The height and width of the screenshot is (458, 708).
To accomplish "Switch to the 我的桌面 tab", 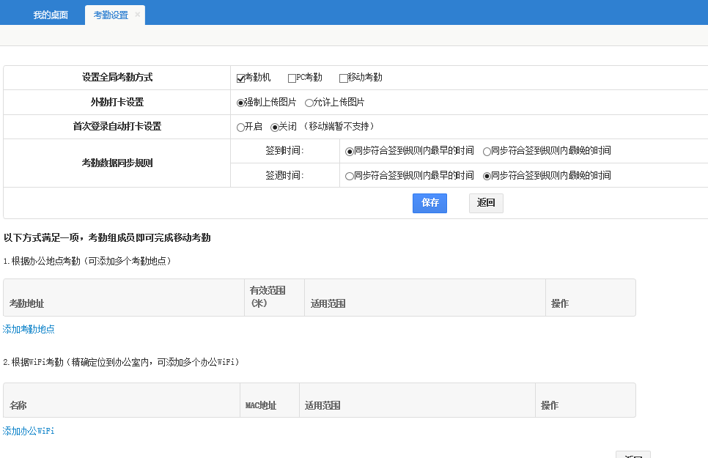I will click(x=51, y=15).
